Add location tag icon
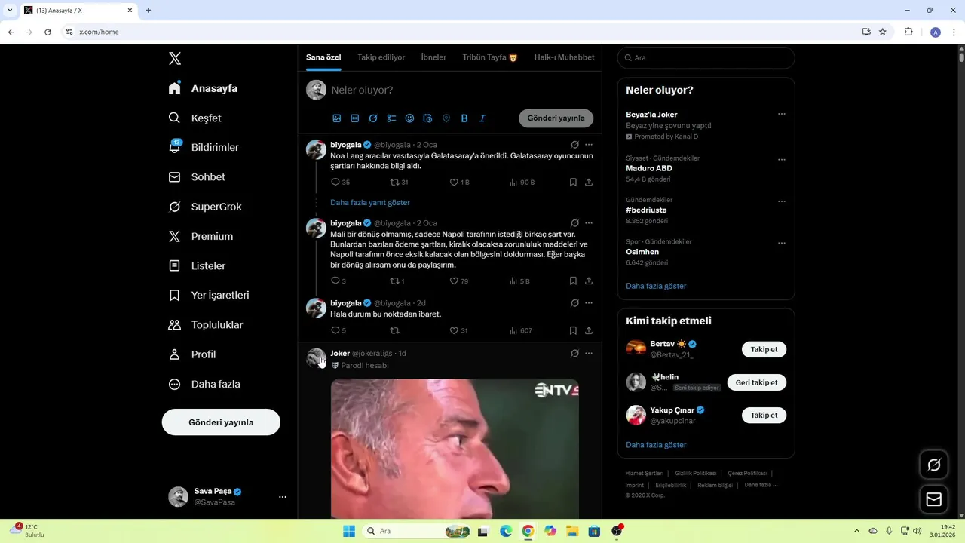This screenshot has height=543, width=965. [x=446, y=118]
